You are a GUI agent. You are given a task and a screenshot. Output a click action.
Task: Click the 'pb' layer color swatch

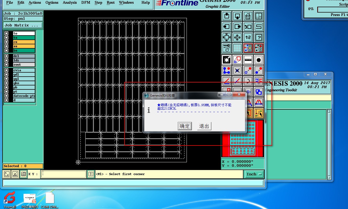tap(11, 87)
